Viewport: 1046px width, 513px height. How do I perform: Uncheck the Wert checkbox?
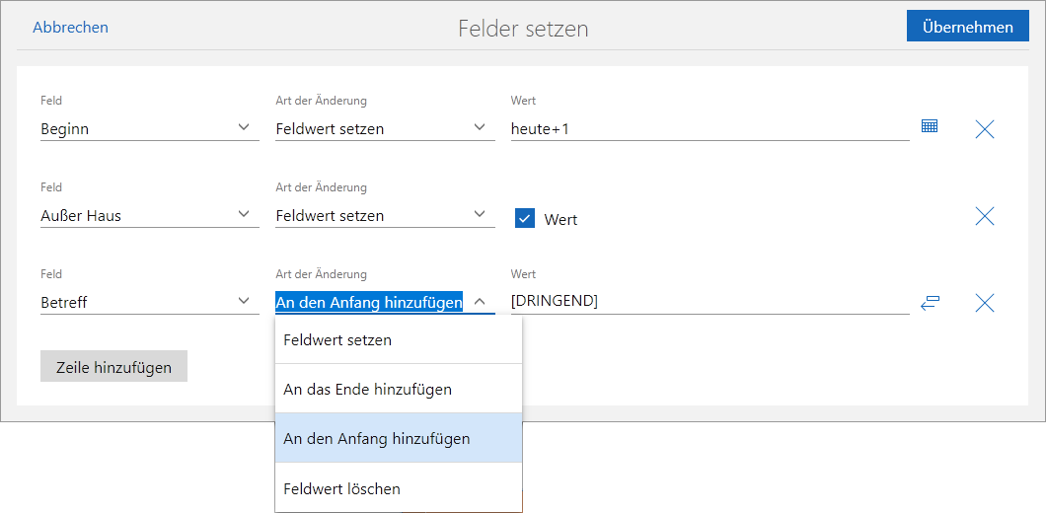click(525, 219)
